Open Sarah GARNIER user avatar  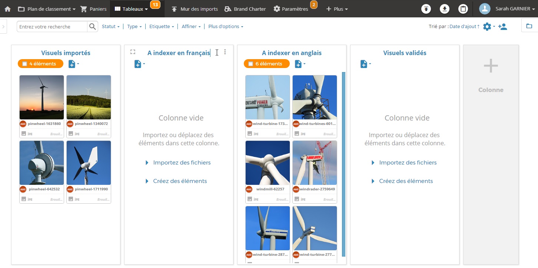coord(485,9)
